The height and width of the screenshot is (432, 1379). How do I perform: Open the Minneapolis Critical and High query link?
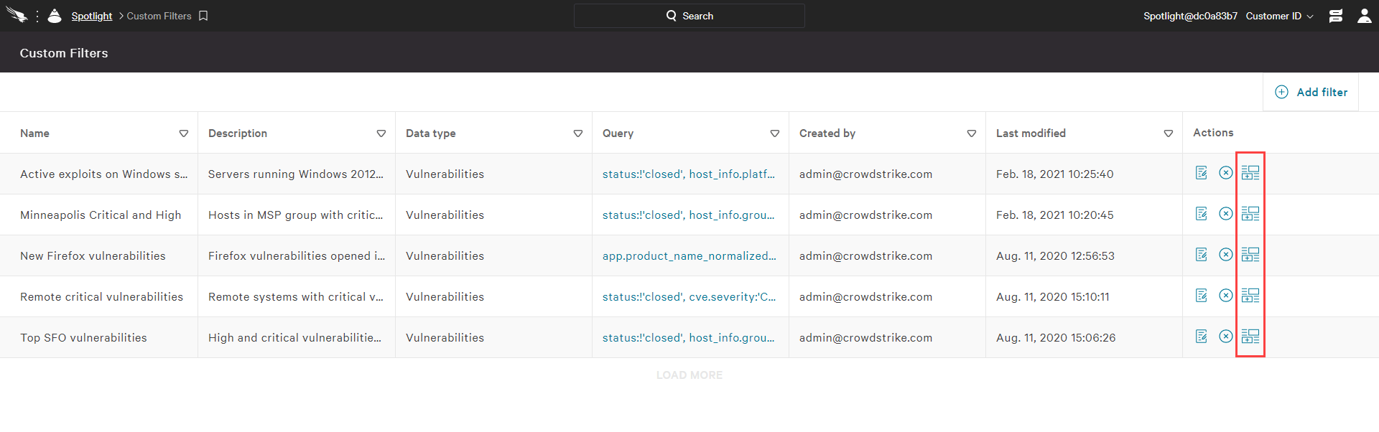pyautogui.click(x=689, y=215)
